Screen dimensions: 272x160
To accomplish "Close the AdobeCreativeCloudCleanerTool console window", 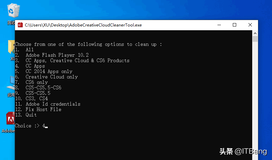I will tap(250, 25).
